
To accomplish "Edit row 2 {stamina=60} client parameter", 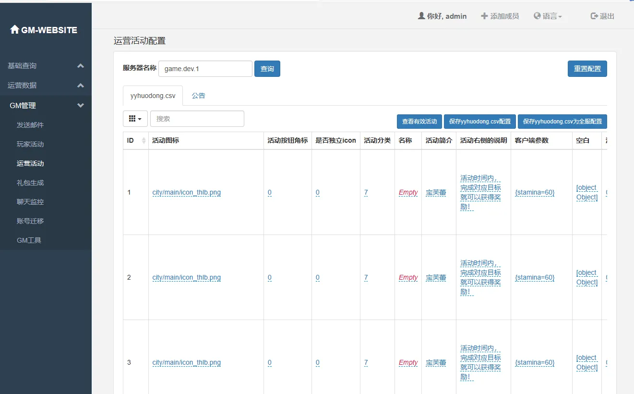I will 535,277.
